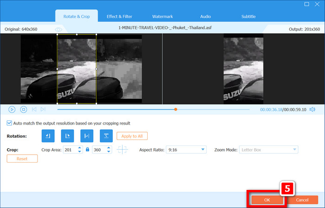Click the Original: 640x360 label
This screenshot has width=325, height=208.
coord(21,29)
